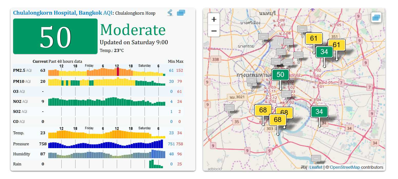
Task: Open the OpenStreetMap contributors link
Action: 345,167
